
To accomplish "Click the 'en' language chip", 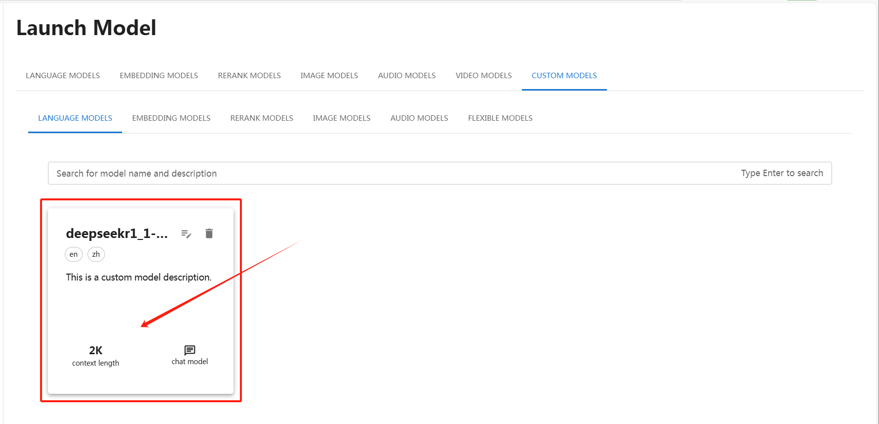I will pyautogui.click(x=74, y=254).
